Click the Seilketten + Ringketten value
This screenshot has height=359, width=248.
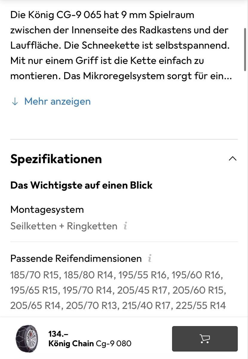point(64,226)
